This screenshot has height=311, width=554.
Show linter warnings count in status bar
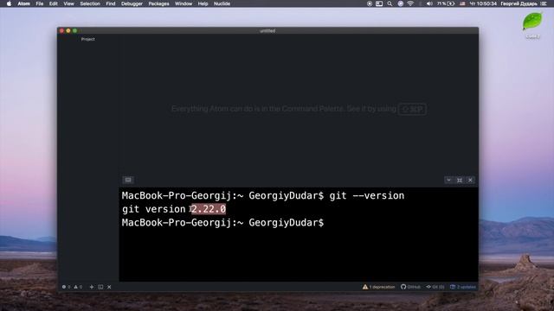coord(78,287)
